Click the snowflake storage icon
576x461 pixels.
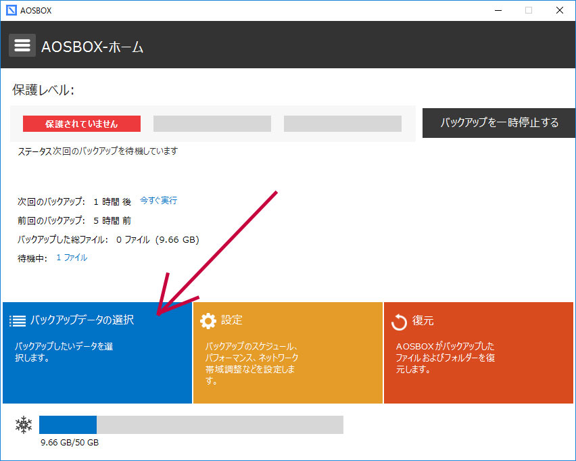(x=24, y=424)
